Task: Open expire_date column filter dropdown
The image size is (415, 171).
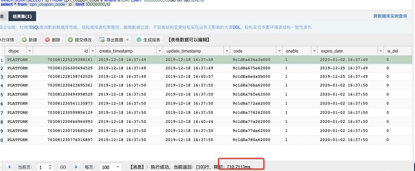Action: pos(381,51)
